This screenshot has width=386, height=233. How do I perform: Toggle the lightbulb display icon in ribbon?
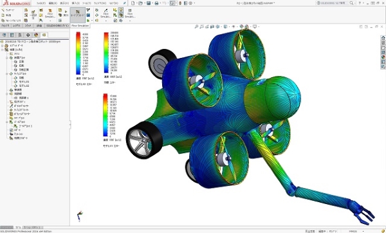[121, 10]
